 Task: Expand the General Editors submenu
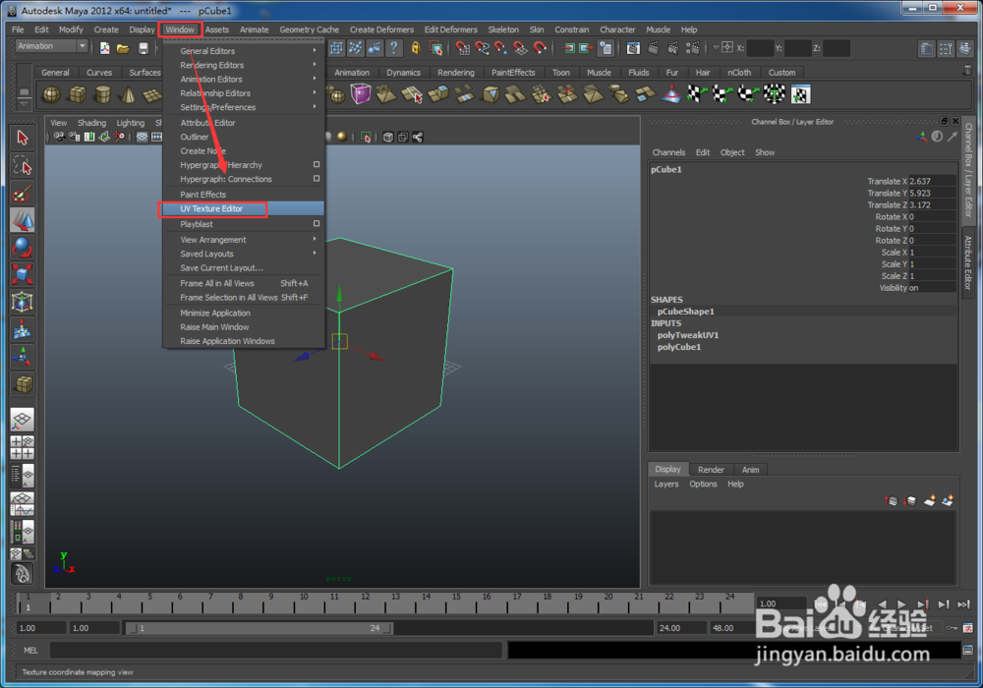tap(243, 51)
